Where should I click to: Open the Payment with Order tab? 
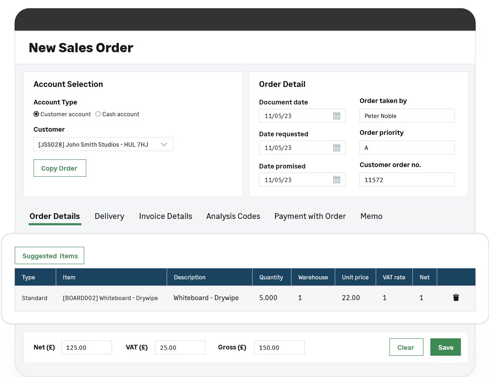click(310, 216)
